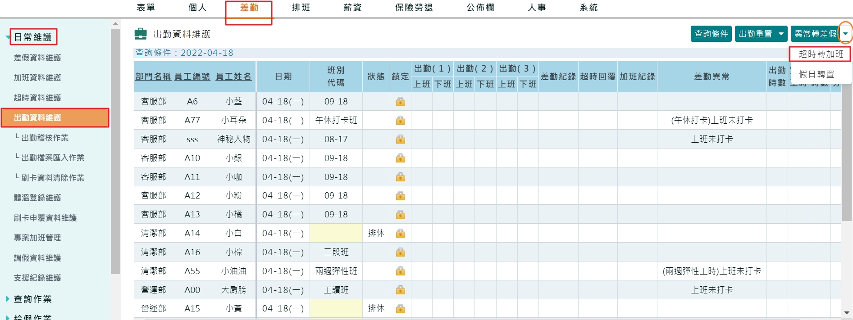Image resolution: width=853 pixels, height=320 pixels.
Task: Open the 出勤重置 dropdown arrow
Action: tap(781, 34)
